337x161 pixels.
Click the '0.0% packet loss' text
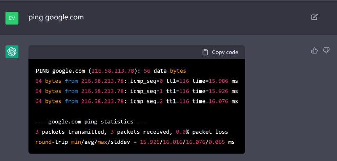tap(202, 132)
